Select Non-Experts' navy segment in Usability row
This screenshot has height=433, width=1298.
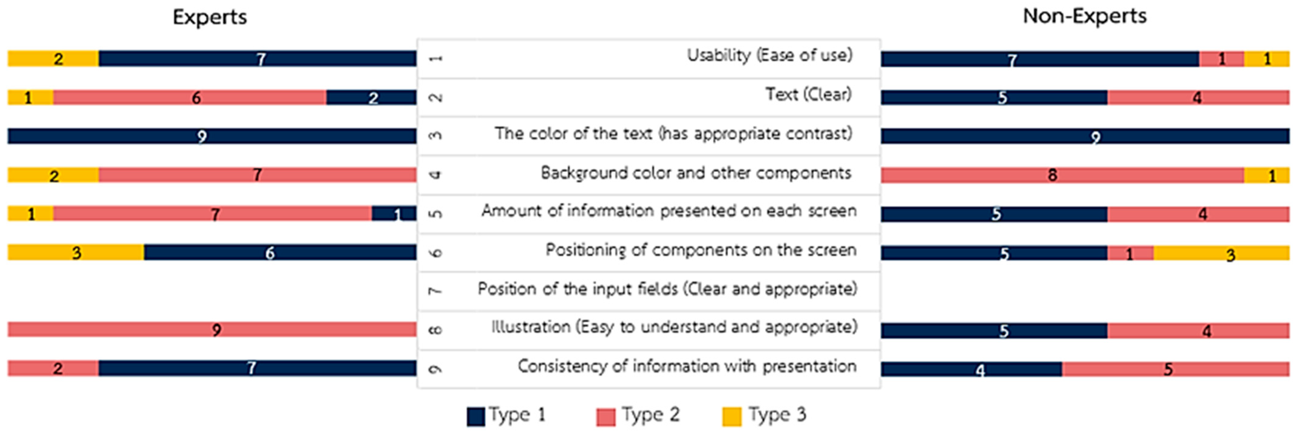click(x=1039, y=59)
